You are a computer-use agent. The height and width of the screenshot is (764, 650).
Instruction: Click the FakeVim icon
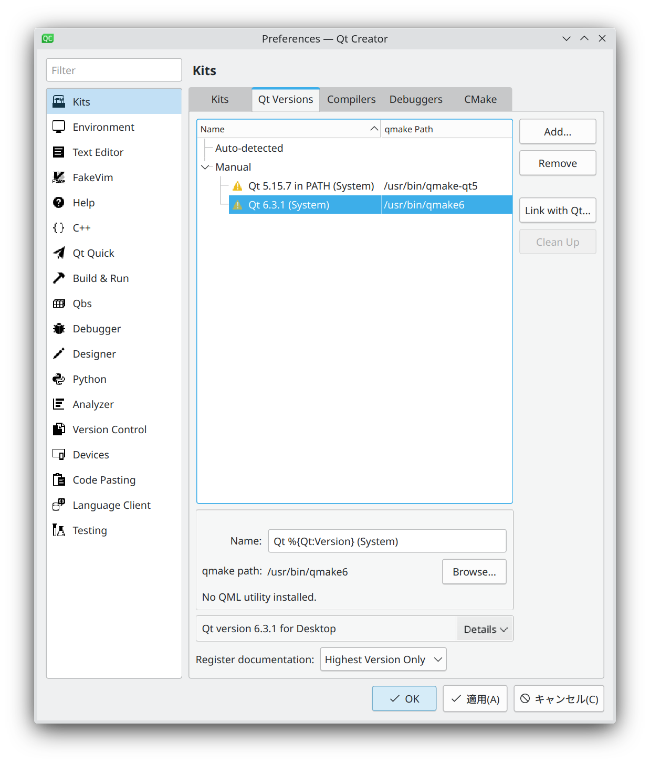coord(59,177)
